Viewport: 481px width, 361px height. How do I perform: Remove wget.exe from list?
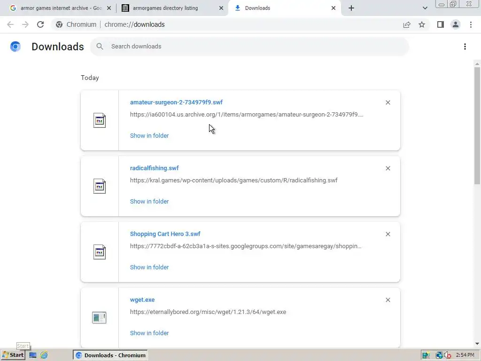388,300
